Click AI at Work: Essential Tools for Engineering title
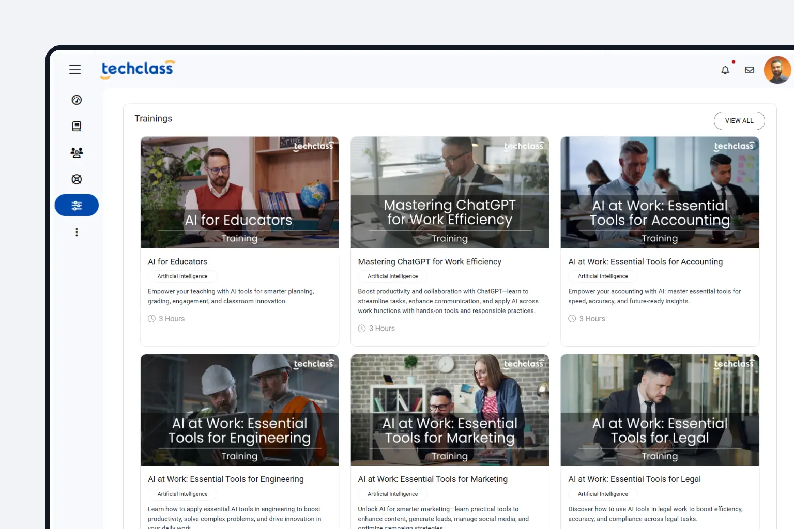 click(x=226, y=479)
